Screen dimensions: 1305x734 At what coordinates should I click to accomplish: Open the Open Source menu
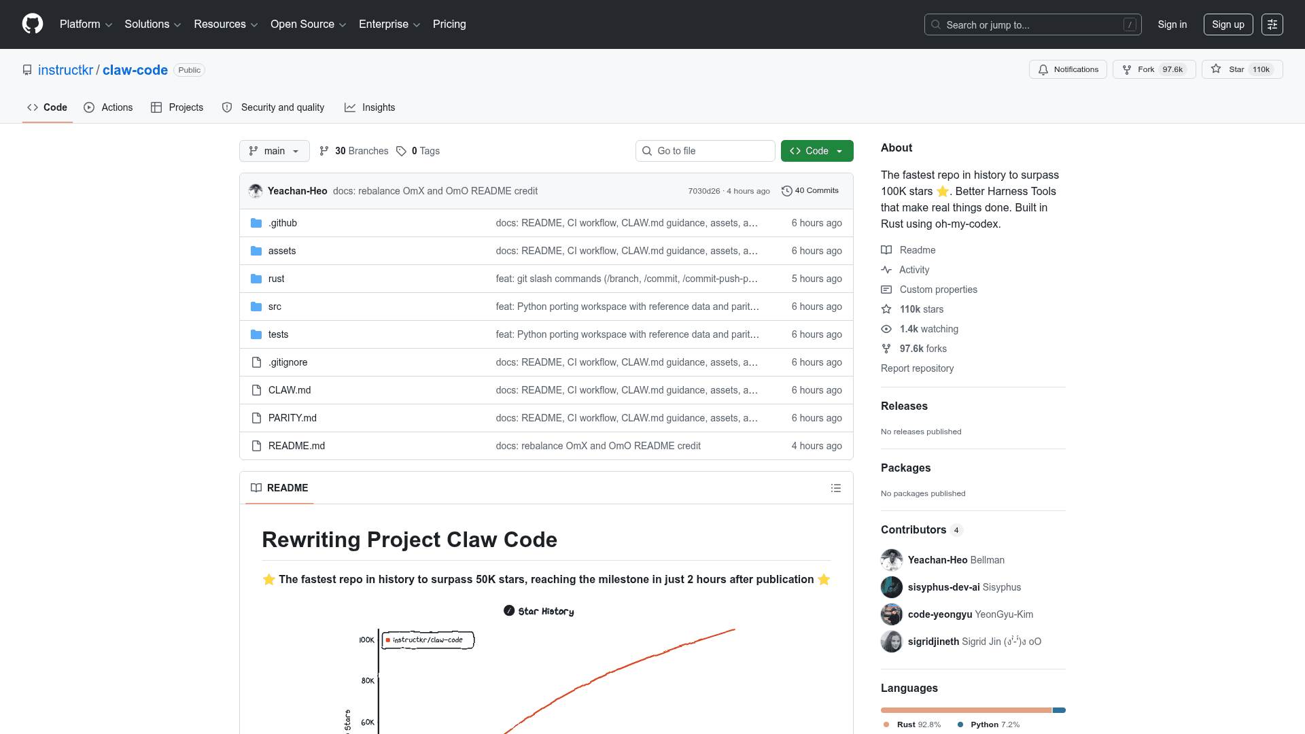(x=308, y=24)
